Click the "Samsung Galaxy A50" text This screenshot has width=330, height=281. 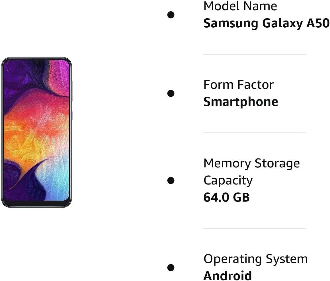pyautogui.click(x=266, y=23)
